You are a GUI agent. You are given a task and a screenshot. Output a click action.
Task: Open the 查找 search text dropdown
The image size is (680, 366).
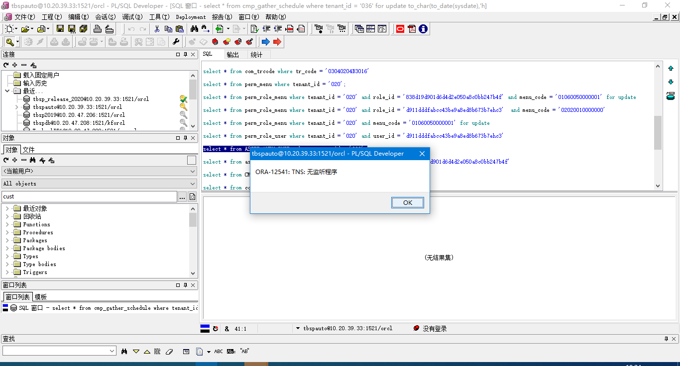click(112, 351)
